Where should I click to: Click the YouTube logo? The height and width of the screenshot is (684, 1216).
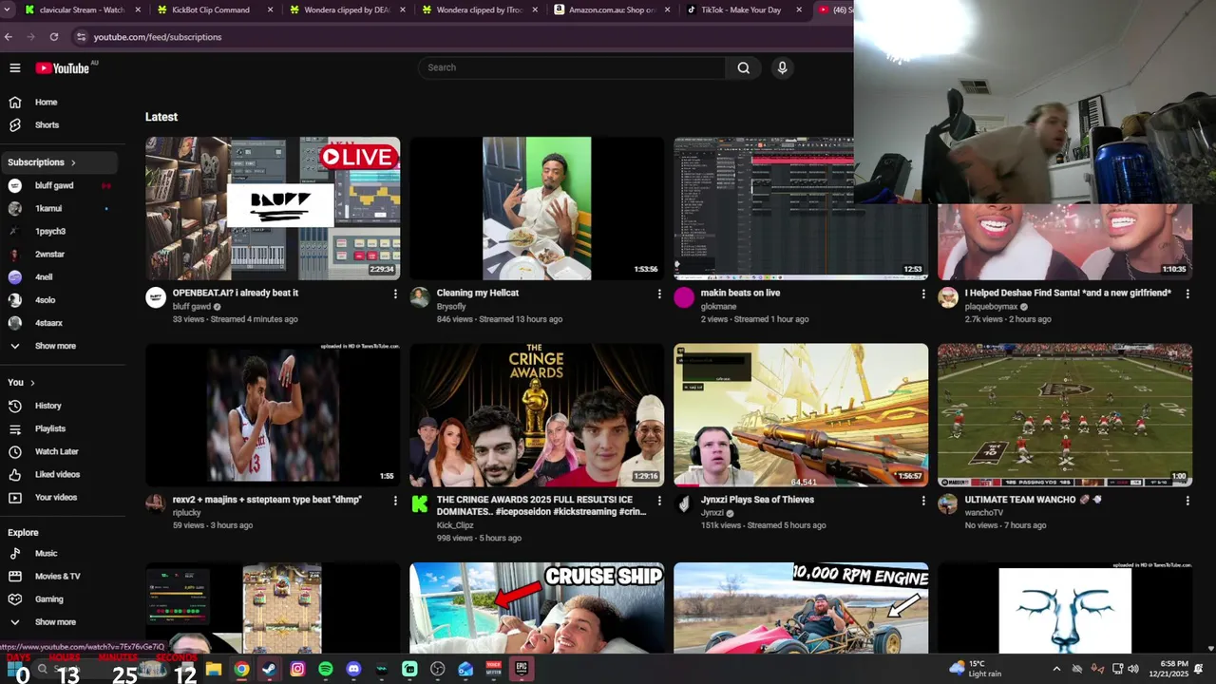[63, 68]
